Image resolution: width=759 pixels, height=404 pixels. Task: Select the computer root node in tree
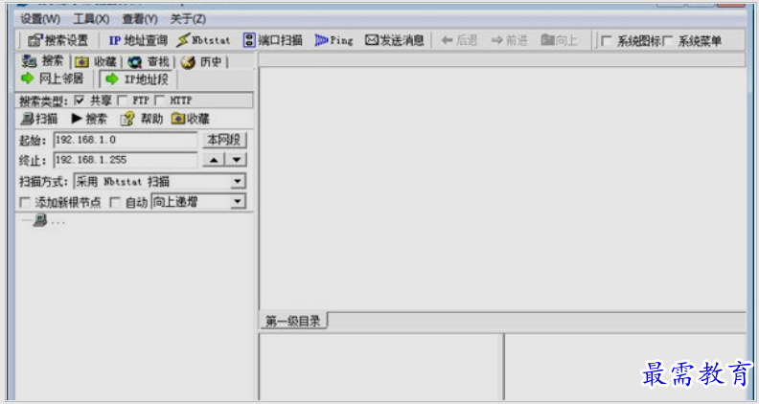pos(40,221)
